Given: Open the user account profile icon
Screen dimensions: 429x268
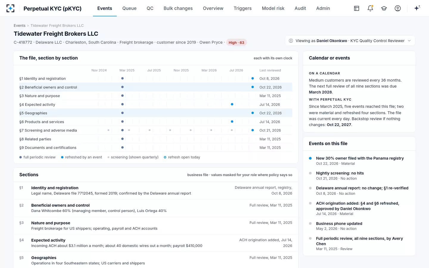Looking at the screenshot, I should click(x=398, y=8).
